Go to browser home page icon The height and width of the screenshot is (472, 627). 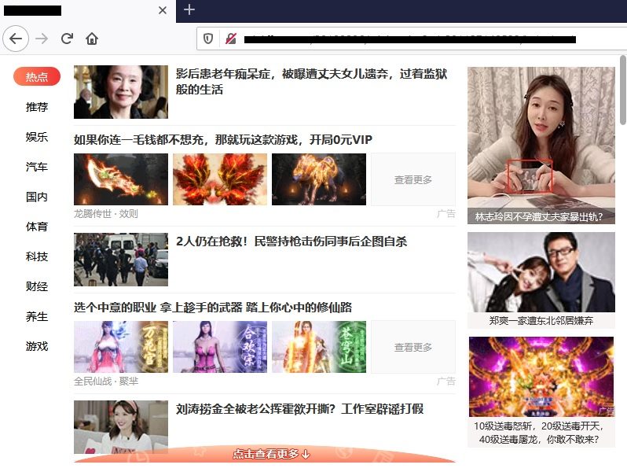pos(92,39)
